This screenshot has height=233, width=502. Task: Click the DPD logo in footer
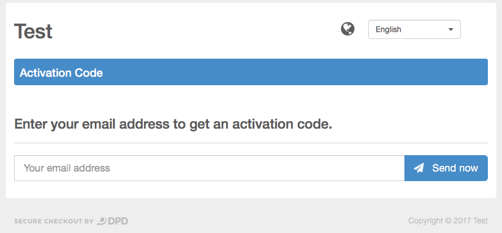coord(112,221)
